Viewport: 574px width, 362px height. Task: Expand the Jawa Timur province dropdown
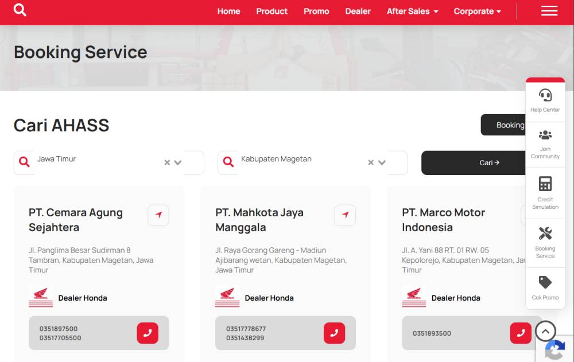tap(178, 162)
